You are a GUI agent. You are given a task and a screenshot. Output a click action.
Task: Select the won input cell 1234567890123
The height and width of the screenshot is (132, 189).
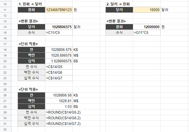pos(59,10)
